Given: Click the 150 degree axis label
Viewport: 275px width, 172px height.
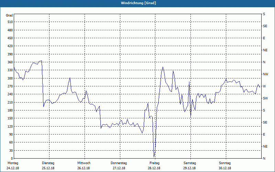Looking at the screenshot, I should click(x=10, y=118).
